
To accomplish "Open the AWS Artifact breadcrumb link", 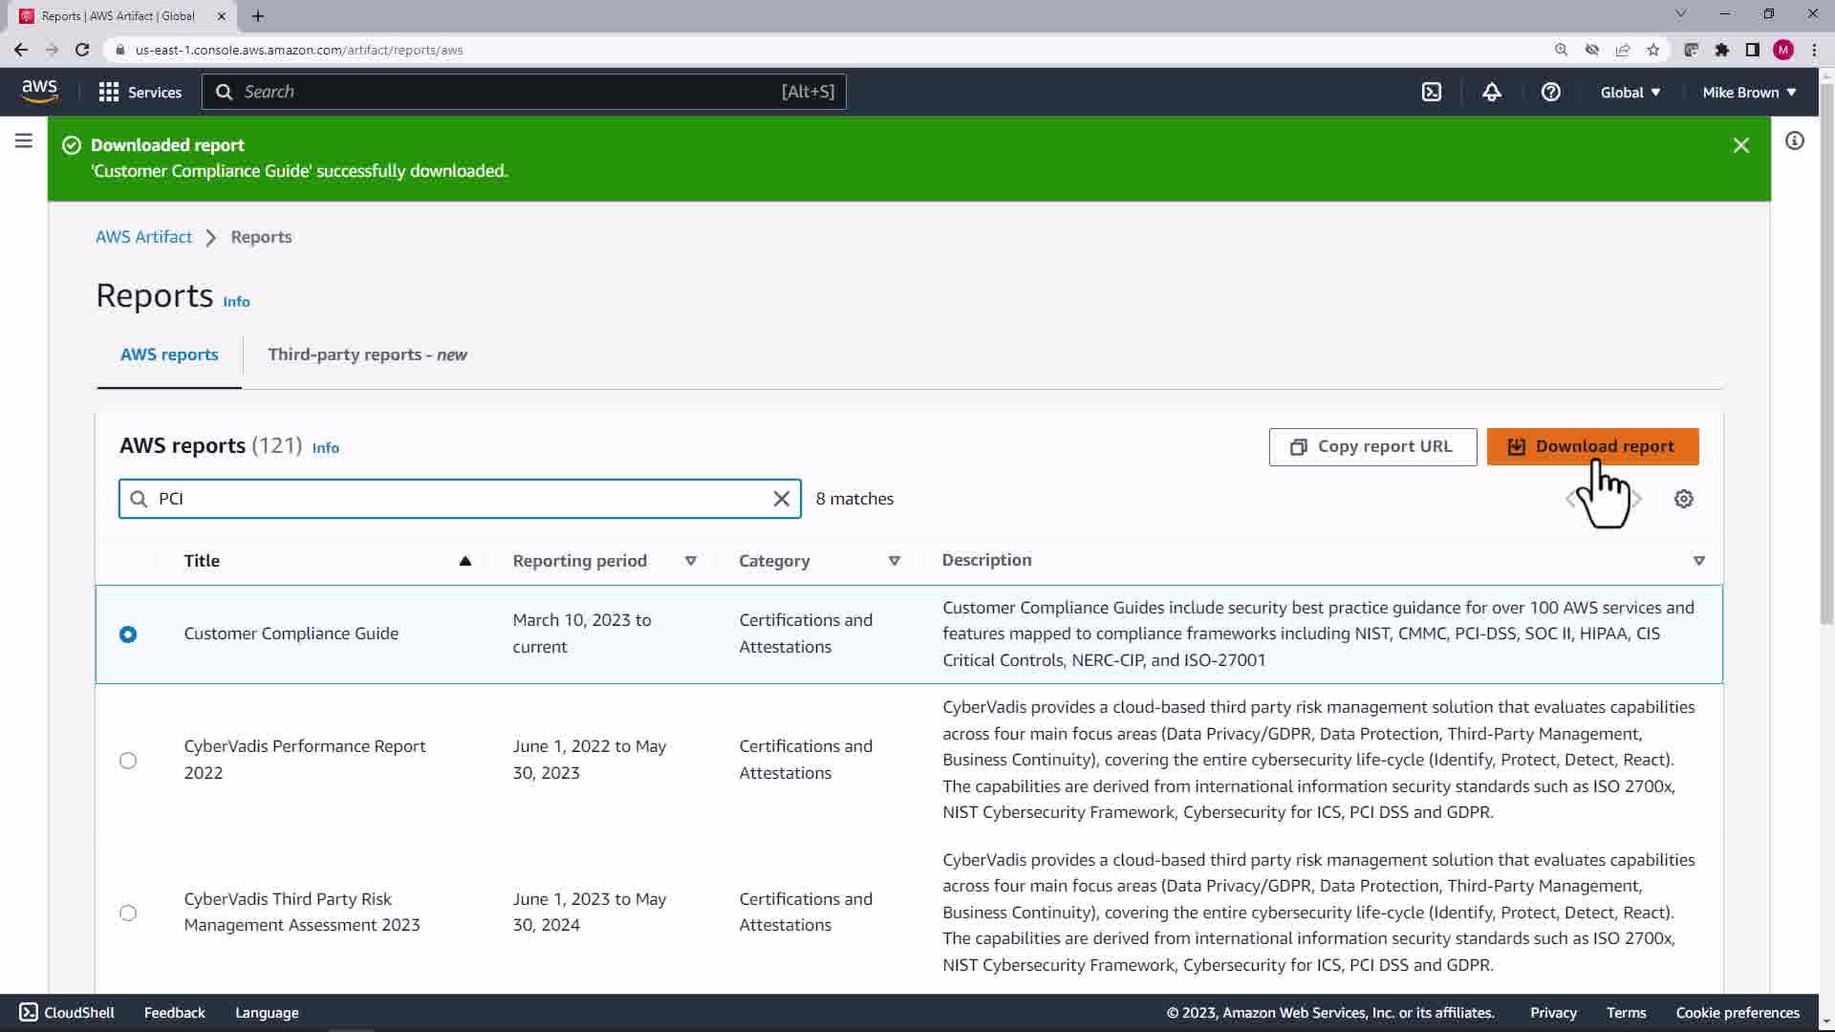I will (x=143, y=237).
